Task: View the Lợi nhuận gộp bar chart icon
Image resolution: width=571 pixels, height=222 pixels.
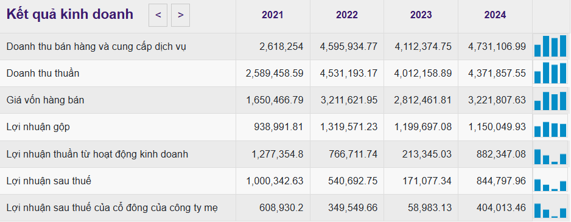Action: [550, 127]
